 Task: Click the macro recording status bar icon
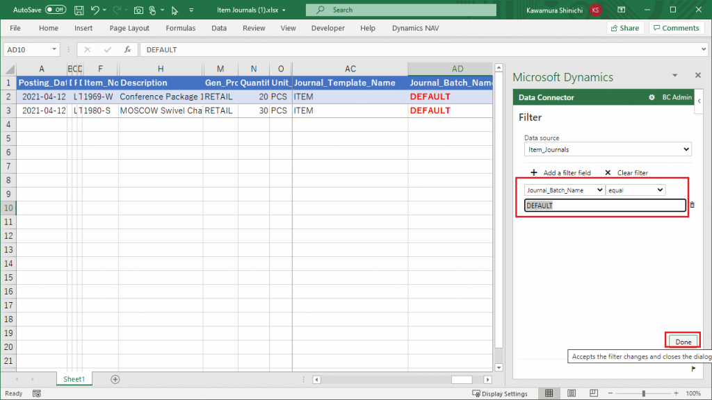37,394
